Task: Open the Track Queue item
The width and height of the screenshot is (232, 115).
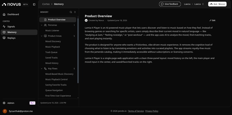Action: (x=51, y=52)
